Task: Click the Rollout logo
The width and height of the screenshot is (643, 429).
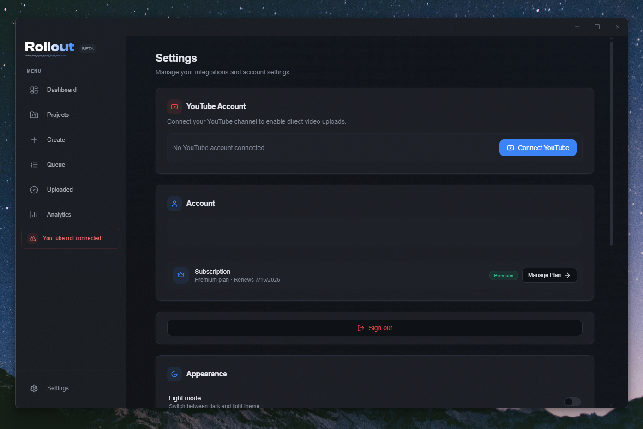Action: tap(49, 47)
